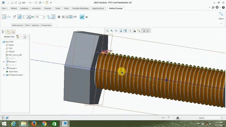The width and height of the screenshot is (226, 127).
Task: Open the Datum Display Filters icon
Action: pyautogui.click(x=139, y=31)
